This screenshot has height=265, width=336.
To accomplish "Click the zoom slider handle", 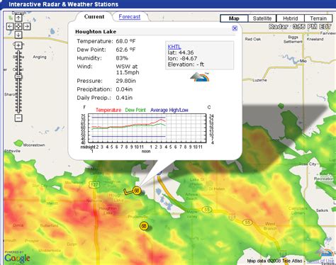I will pos(18,77).
